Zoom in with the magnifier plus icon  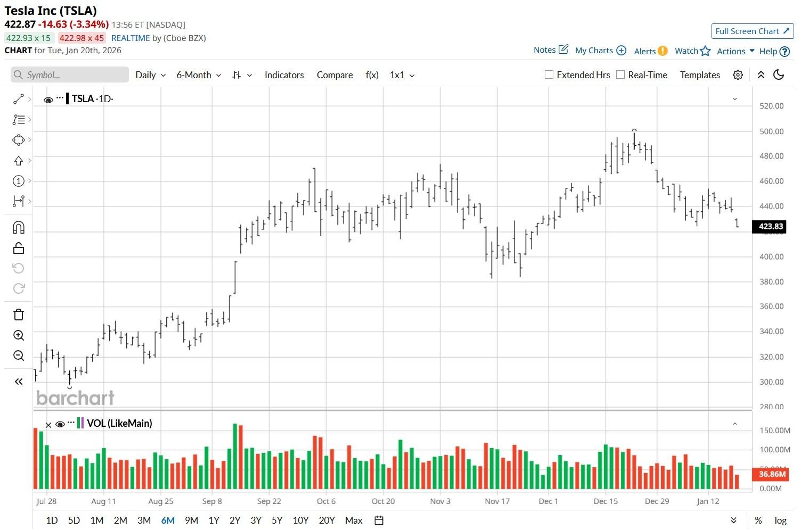pos(19,335)
